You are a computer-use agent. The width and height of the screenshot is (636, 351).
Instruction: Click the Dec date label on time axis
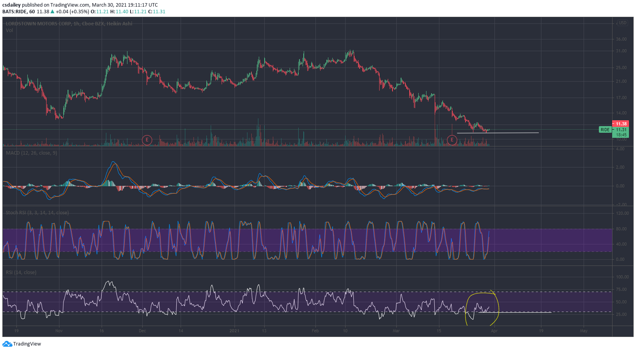[x=142, y=331]
